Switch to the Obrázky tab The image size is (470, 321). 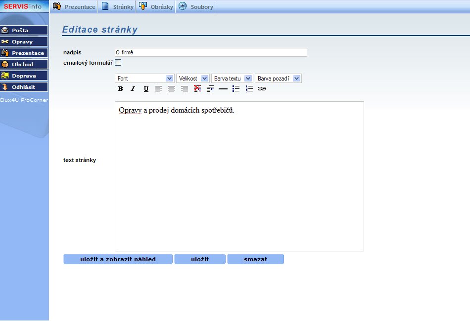click(x=156, y=6)
